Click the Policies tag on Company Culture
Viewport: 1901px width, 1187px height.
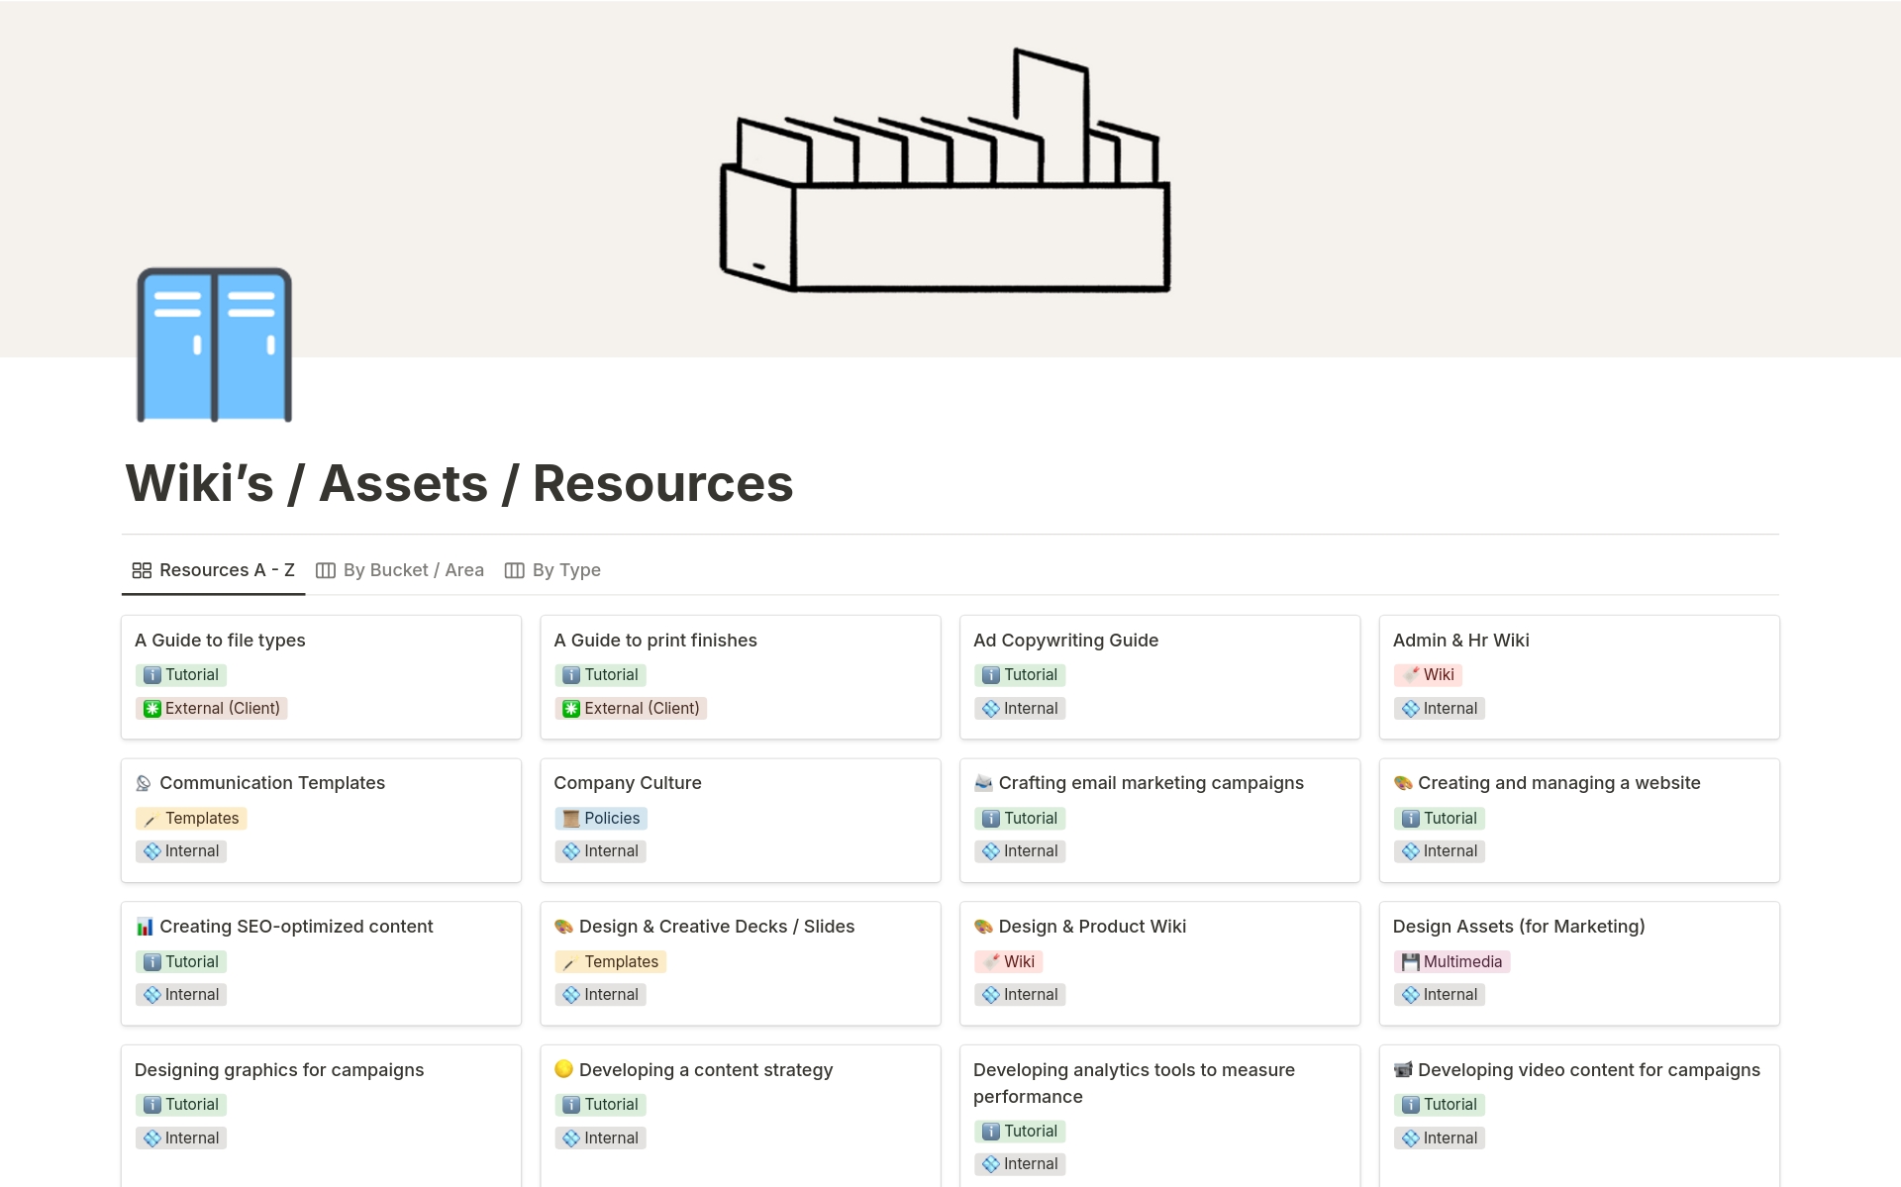click(x=601, y=818)
